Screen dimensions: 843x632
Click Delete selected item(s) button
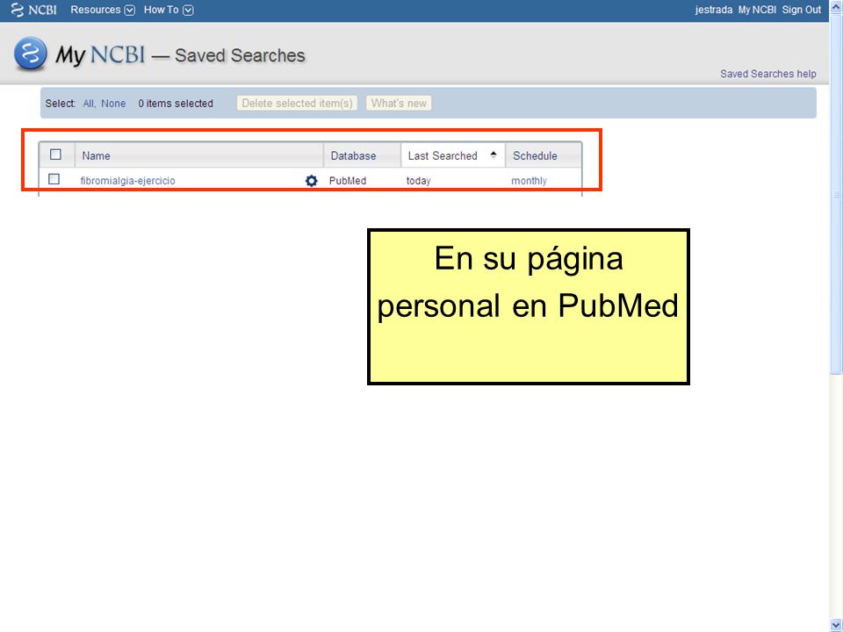(297, 104)
